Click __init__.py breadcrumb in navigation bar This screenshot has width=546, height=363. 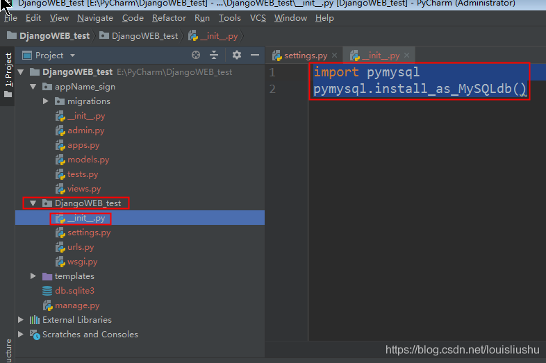(213, 36)
